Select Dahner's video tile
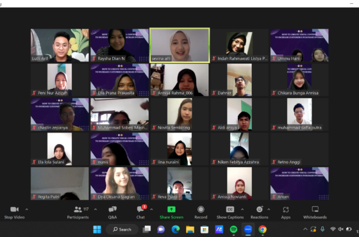 240,79
